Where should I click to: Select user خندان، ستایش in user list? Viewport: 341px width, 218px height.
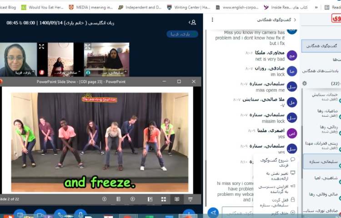322,97
